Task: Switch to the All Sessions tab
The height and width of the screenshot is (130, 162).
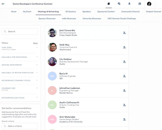Action: (70, 12)
